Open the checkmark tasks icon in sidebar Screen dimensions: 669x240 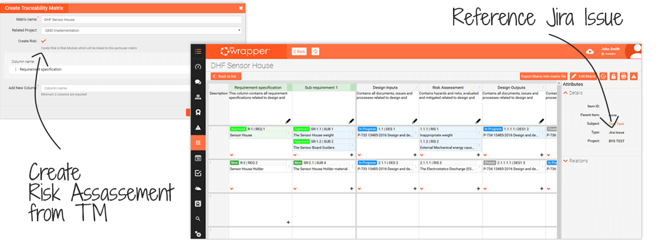[x=198, y=173]
